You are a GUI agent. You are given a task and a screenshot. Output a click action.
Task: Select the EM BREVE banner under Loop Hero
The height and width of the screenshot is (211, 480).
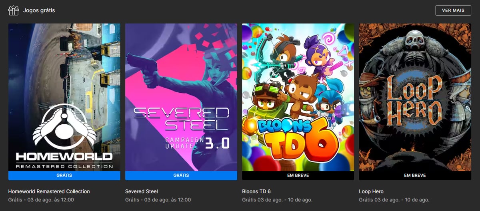tap(415, 175)
